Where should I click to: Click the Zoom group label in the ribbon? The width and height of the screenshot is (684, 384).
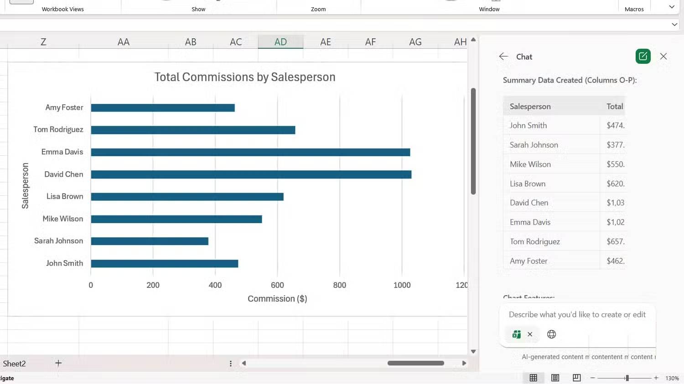pyautogui.click(x=318, y=9)
